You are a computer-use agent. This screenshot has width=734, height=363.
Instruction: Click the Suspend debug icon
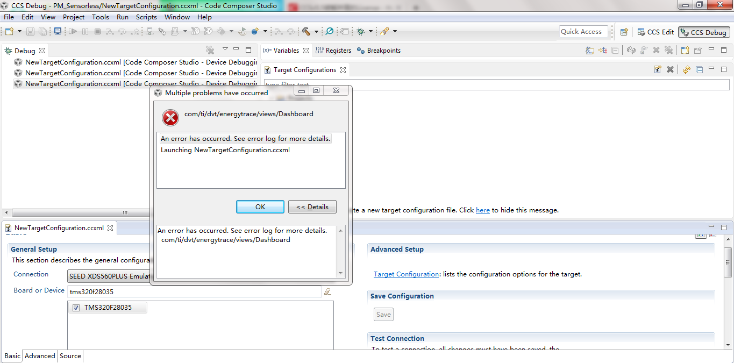pyautogui.click(x=85, y=32)
